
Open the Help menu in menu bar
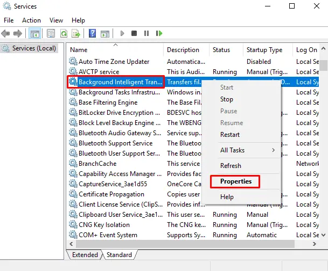pos(78,20)
